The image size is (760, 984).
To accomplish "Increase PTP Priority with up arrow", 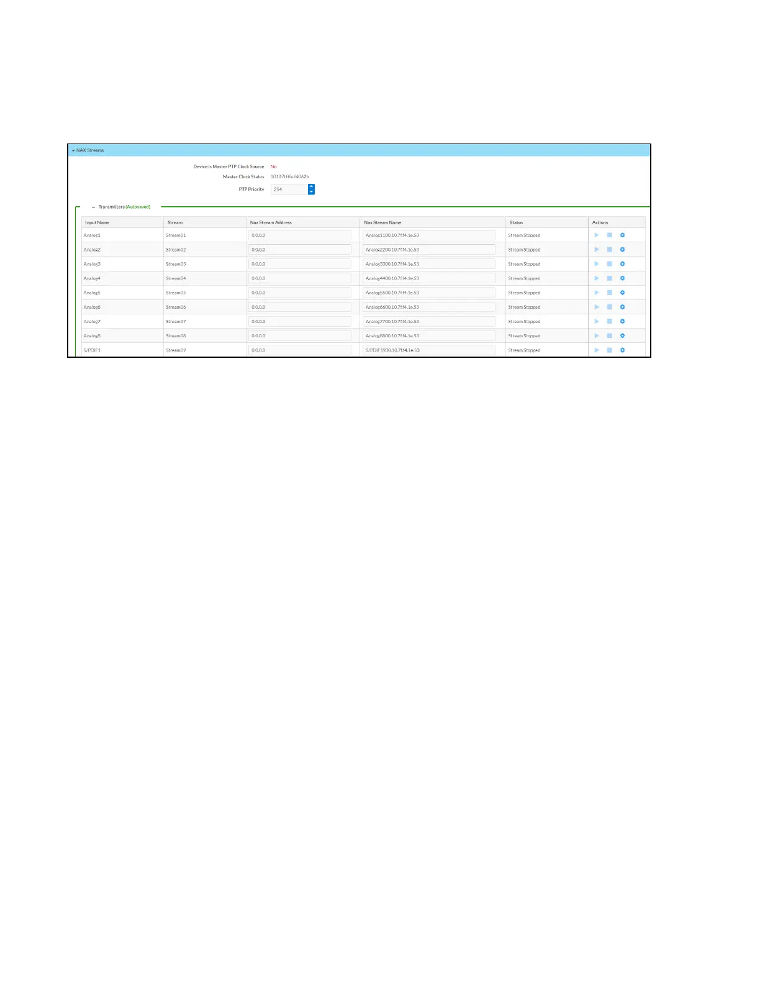I will click(x=312, y=186).
